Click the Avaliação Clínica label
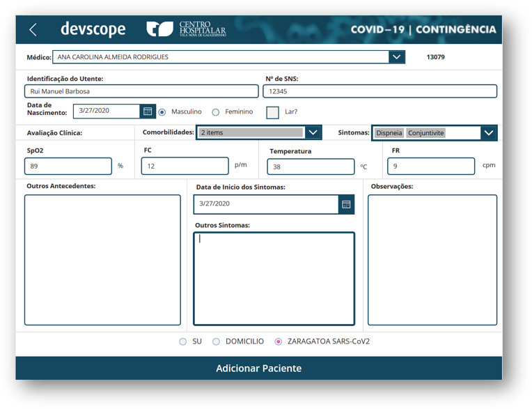The image size is (532, 409). (54, 132)
